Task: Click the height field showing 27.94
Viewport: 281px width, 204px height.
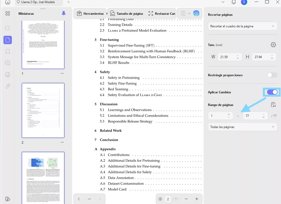Action: point(264,57)
